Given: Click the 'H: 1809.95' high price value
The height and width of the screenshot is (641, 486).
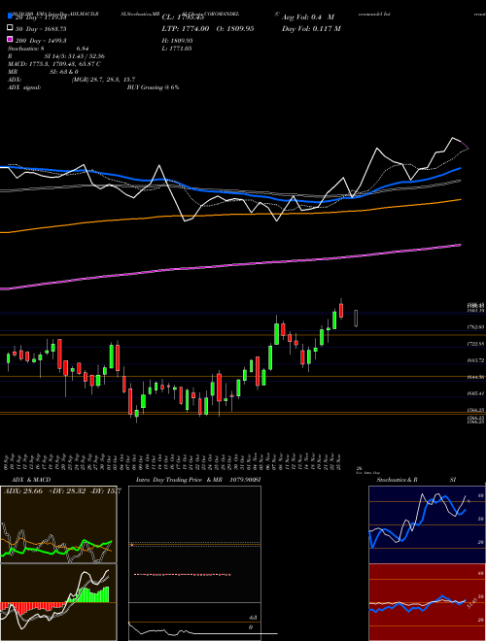Looking at the screenshot, I should [177, 41].
